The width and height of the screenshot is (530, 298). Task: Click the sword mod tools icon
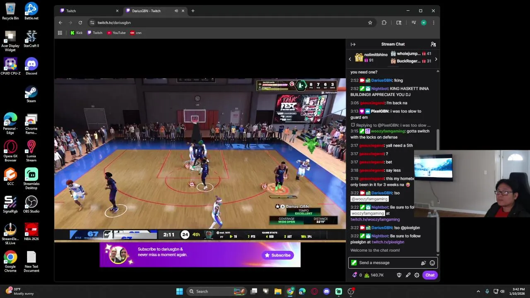(408, 275)
